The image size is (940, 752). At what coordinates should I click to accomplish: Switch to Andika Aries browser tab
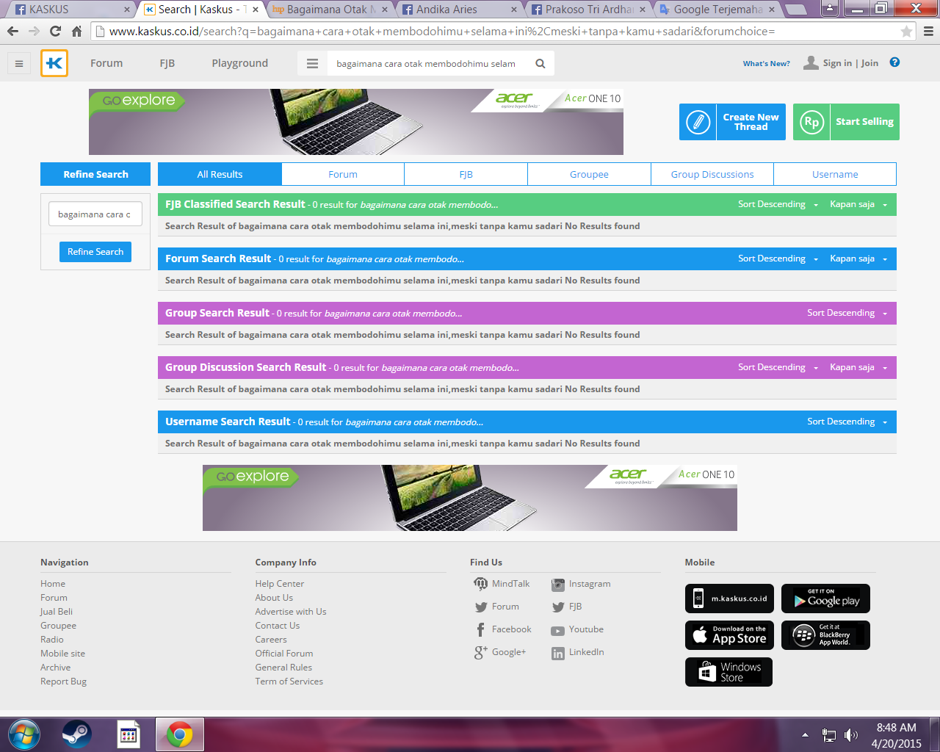(459, 10)
